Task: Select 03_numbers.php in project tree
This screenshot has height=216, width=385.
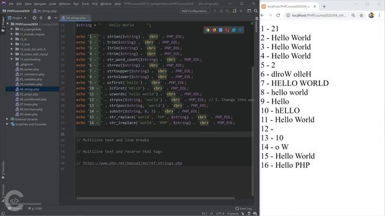Action: 31,84
